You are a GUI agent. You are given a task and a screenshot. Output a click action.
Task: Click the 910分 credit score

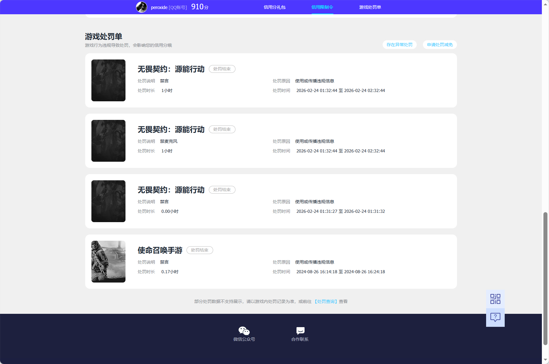tap(200, 7)
